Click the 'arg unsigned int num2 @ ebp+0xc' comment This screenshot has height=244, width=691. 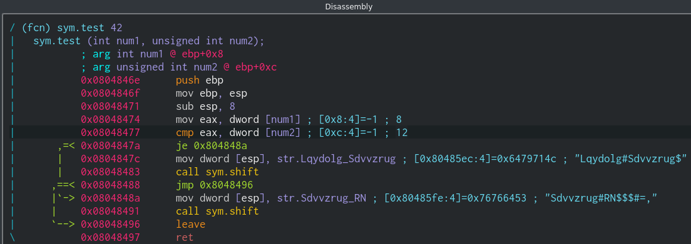pyautogui.click(x=179, y=67)
